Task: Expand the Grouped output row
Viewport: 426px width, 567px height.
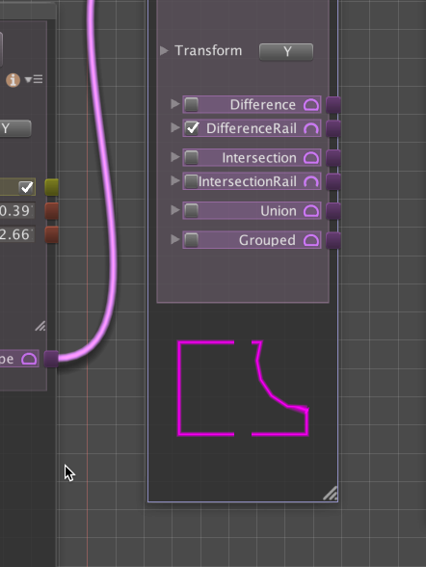Action: point(175,239)
